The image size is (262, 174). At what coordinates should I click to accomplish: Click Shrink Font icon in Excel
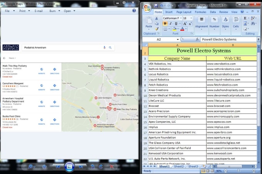point(190,24)
